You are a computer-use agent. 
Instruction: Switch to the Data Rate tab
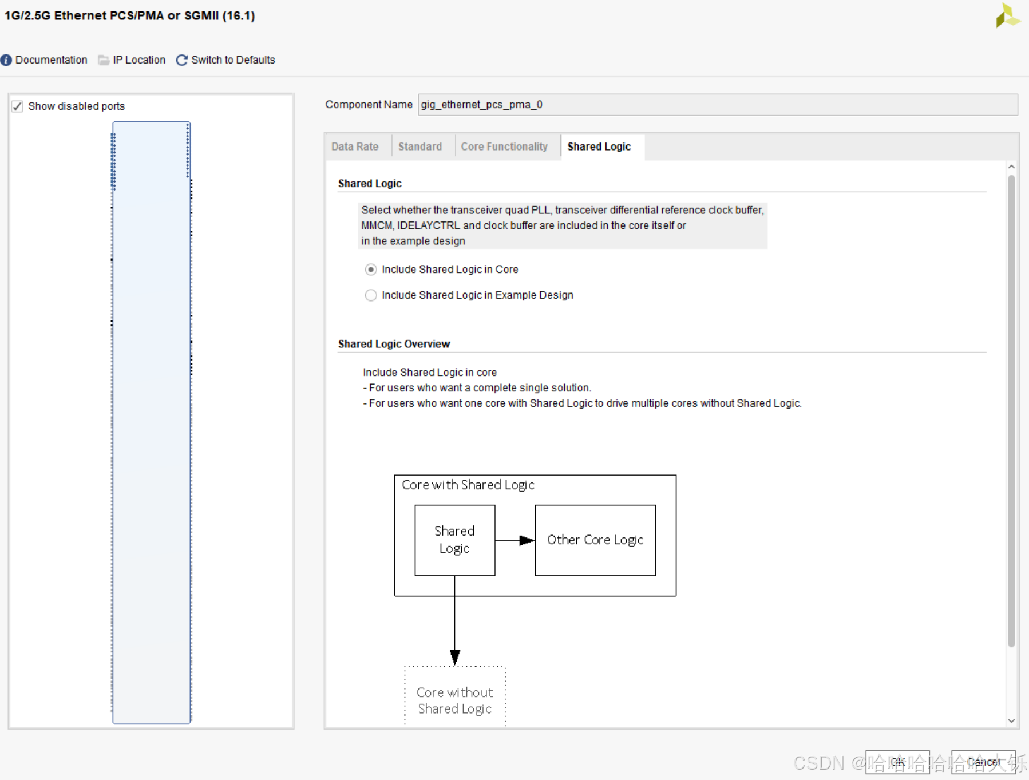point(355,147)
